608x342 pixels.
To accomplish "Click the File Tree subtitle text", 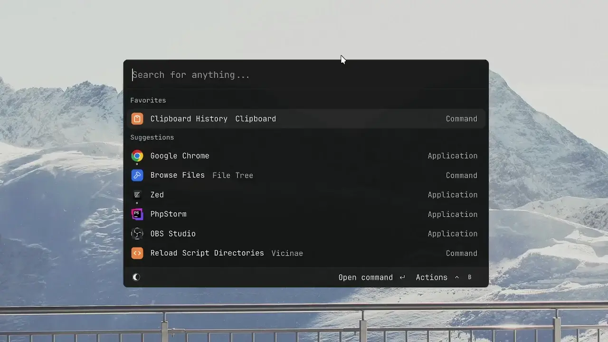I will 232,176.
